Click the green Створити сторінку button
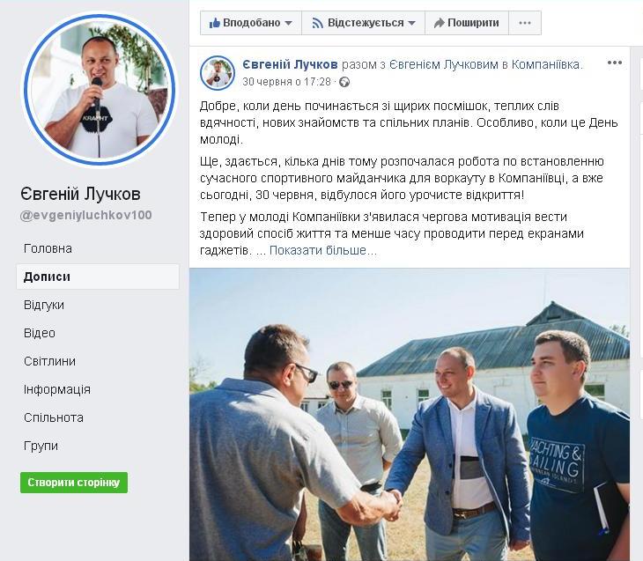 [74, 483]
